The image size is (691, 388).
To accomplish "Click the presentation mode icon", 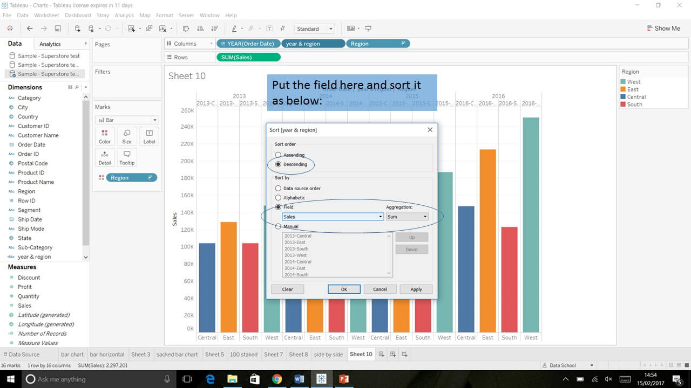I will pos(368,29).
